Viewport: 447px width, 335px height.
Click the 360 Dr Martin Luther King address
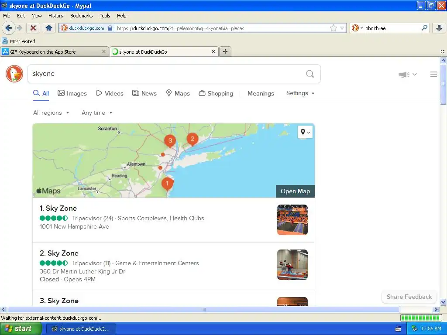(x=83, y=271)
